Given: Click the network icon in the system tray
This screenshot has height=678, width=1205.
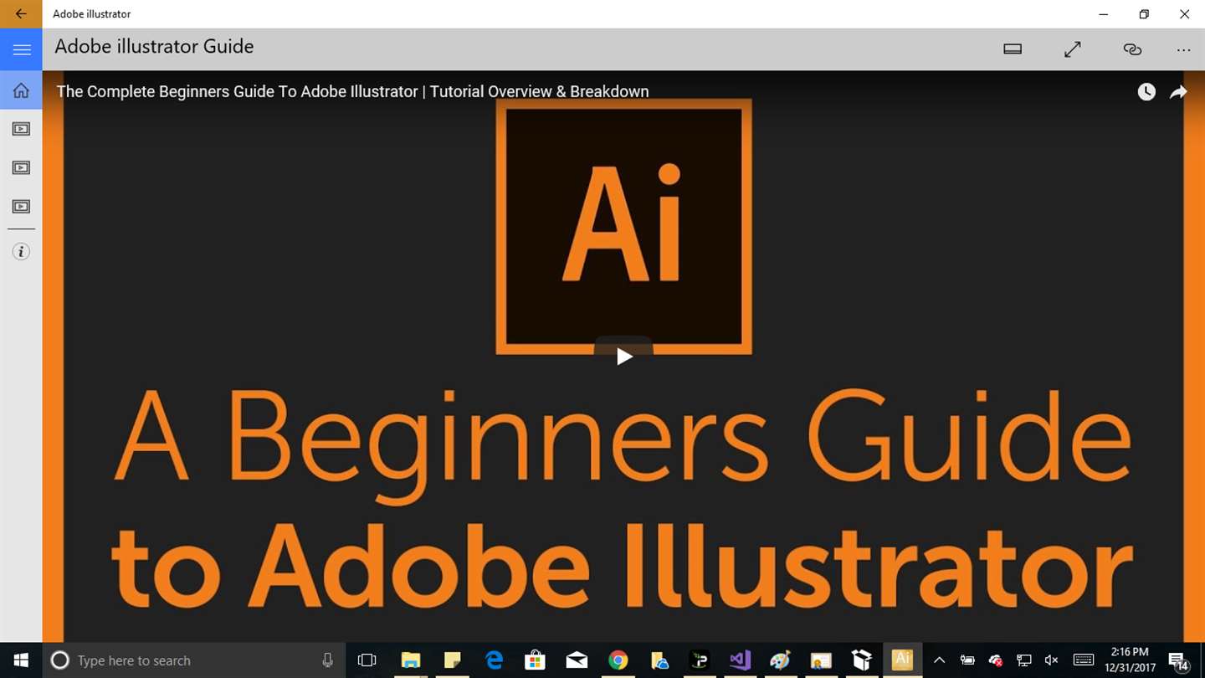Looking at the screenshot, I should (1023, 660).
